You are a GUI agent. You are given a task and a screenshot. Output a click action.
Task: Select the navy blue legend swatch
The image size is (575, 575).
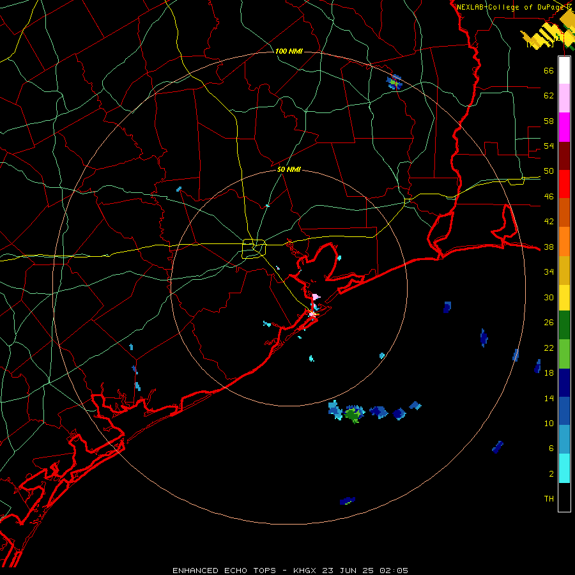tap(564, 383)
